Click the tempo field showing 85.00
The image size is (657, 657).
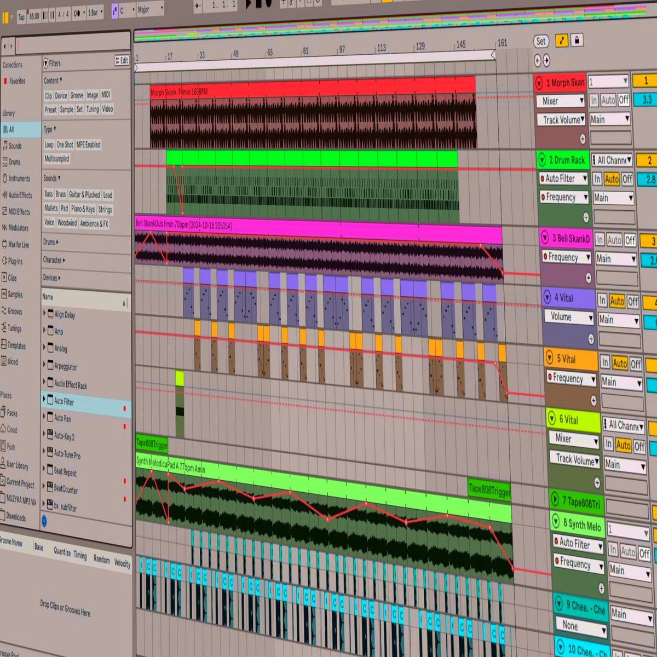pyautogui.click(x=34, y=16)
